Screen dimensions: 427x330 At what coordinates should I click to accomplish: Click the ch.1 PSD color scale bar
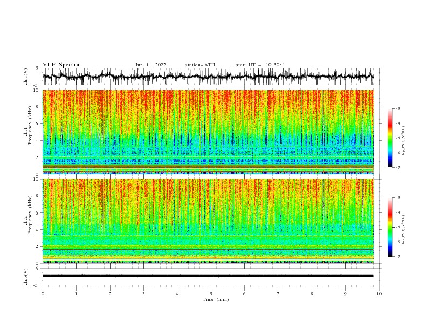point(390,138)
